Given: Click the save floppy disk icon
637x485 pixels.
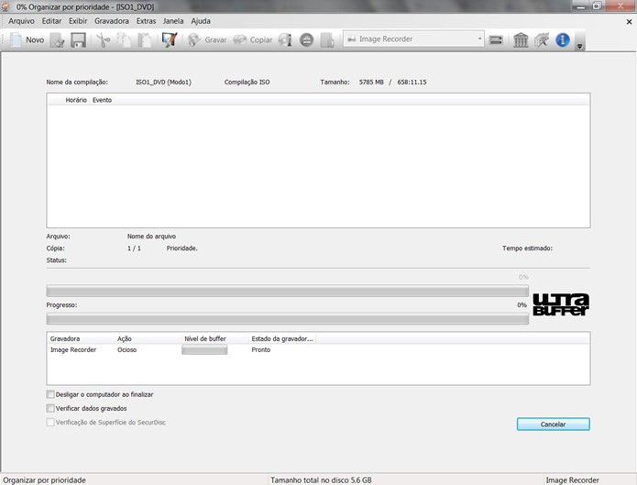Looking at the screenshot, I should 78,39.
